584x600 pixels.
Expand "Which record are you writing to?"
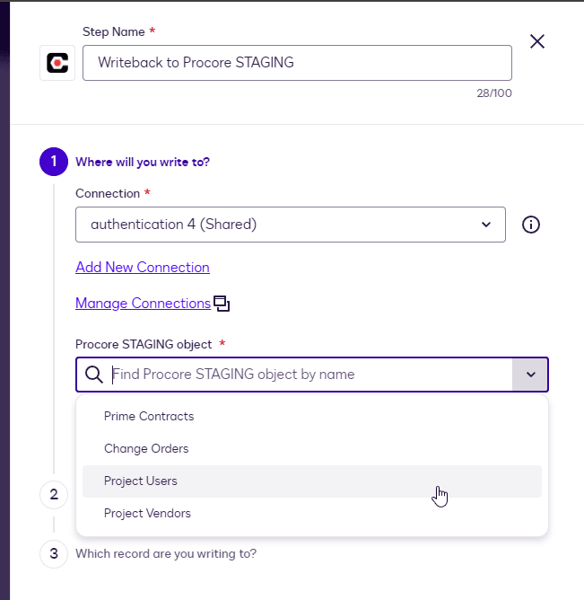tap(166, 553)
